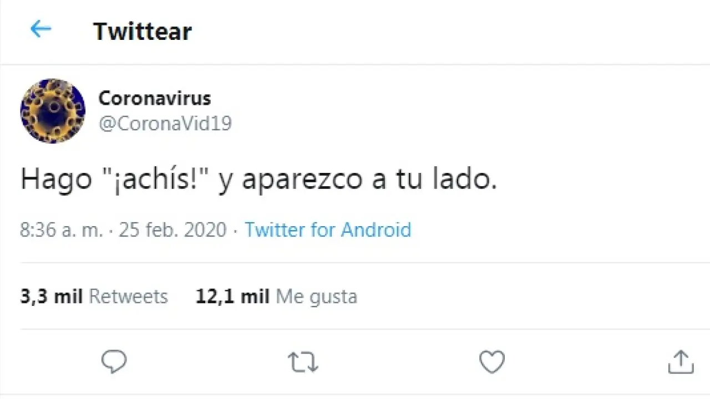Click the reply speech bubble icon
Image resolution: width=710 pixels, height=399 pixels.
(x=114, y=362)
